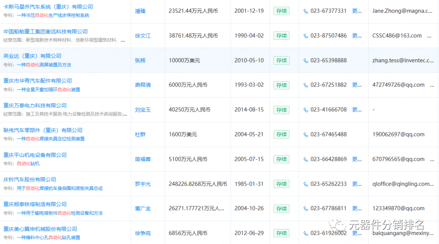Select email 123349870@qq.com
This screenshot has height=244, width=439.
coord(398,209)
